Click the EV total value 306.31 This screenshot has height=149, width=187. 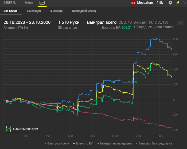(x=127, y=28)
